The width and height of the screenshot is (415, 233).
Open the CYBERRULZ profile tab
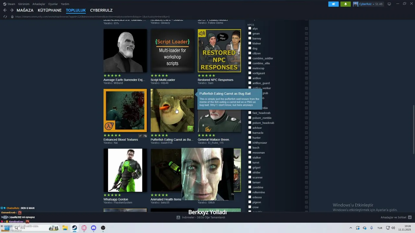point(101,10)
